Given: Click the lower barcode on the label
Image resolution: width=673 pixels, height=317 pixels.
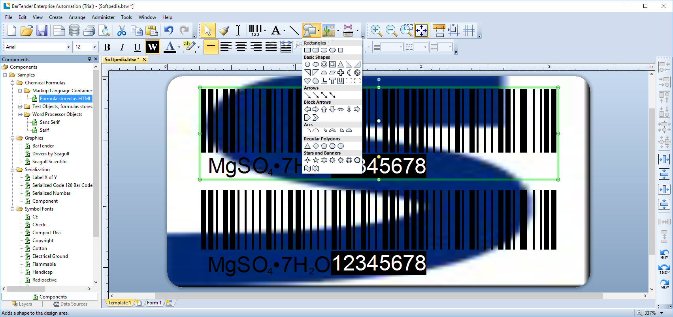Looking at the screenshot, I should coord(379,220).
